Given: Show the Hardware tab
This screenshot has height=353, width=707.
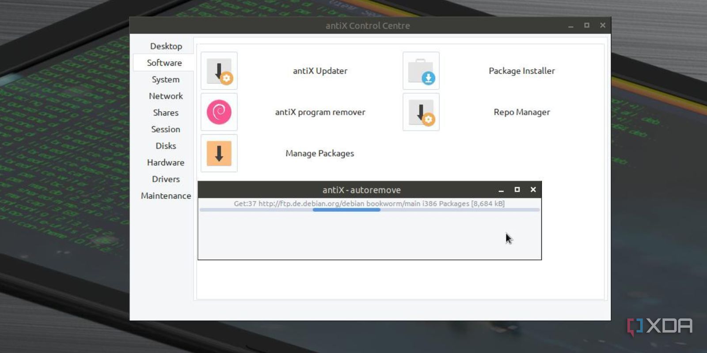Looking at the screenshot, I should tap(166, 162).
